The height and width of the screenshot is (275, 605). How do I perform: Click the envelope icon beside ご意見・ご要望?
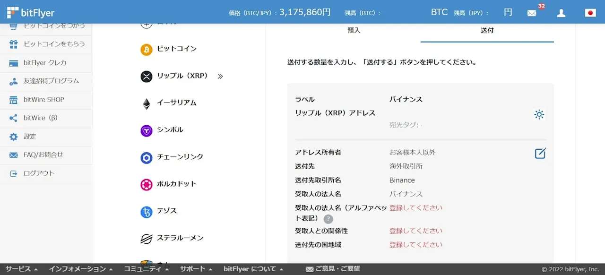(310, 269)
